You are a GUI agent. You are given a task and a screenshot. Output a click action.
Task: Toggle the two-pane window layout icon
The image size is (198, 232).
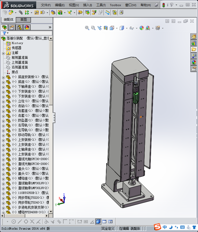104,222
